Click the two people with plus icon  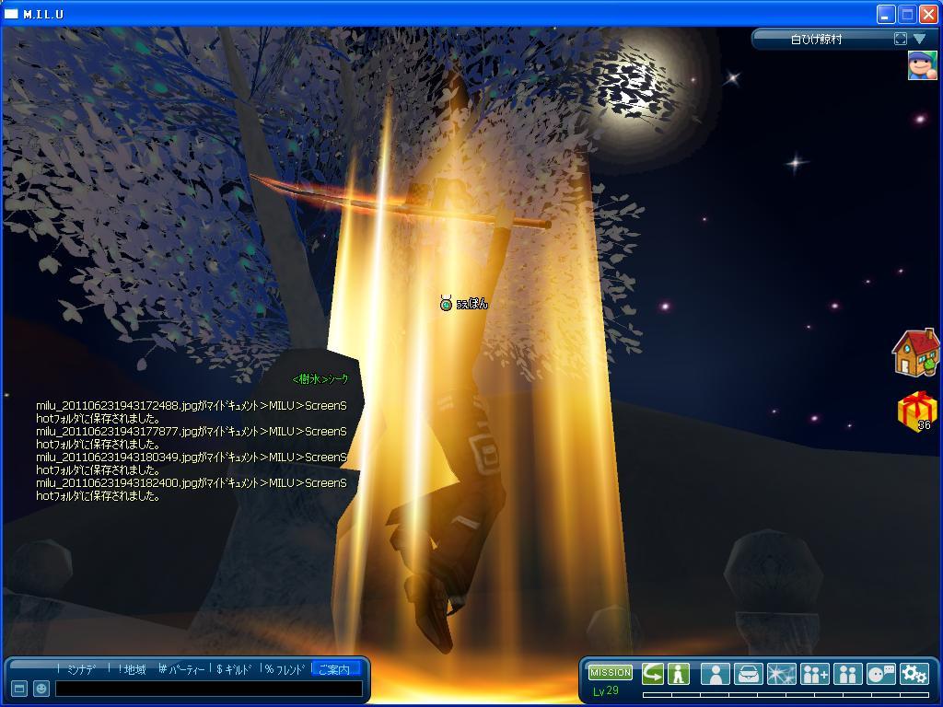click(815, 674)
